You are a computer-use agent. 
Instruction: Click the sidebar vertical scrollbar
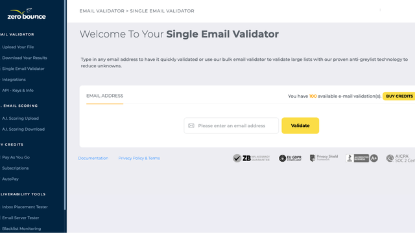pyautogui.click(x=65, y=105)
